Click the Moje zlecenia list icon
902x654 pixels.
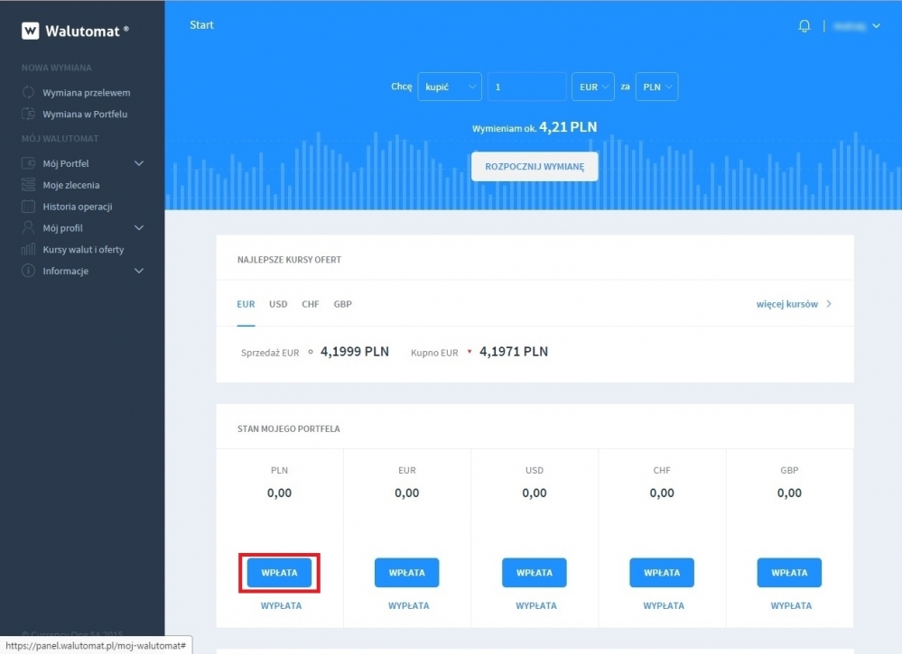click(x=28, y=185)
